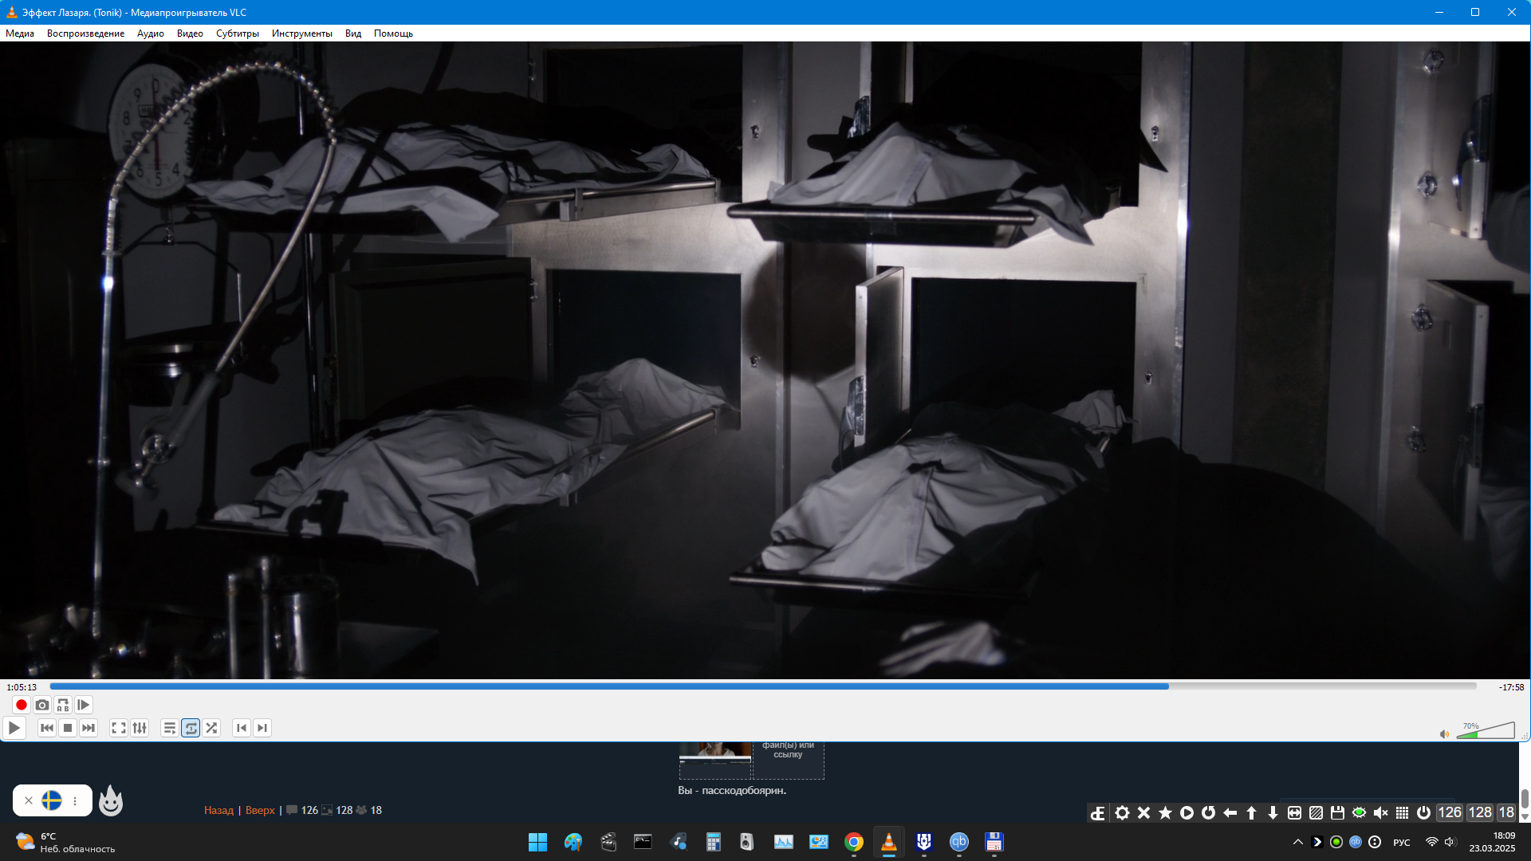Screen dimensions: 1531x861
Task: Click the file-or-link upload dropzone
Action: click(788, 760)
